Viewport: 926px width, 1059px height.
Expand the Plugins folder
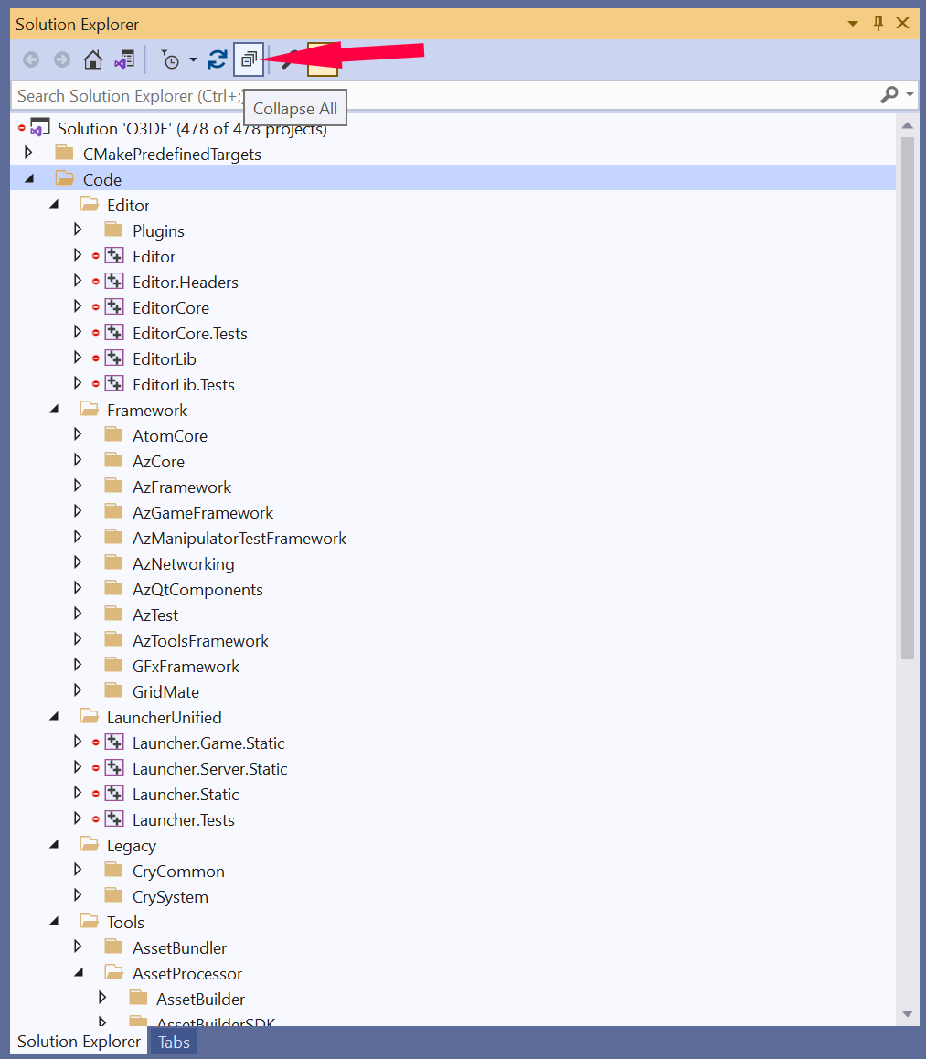tap(78, 230)
